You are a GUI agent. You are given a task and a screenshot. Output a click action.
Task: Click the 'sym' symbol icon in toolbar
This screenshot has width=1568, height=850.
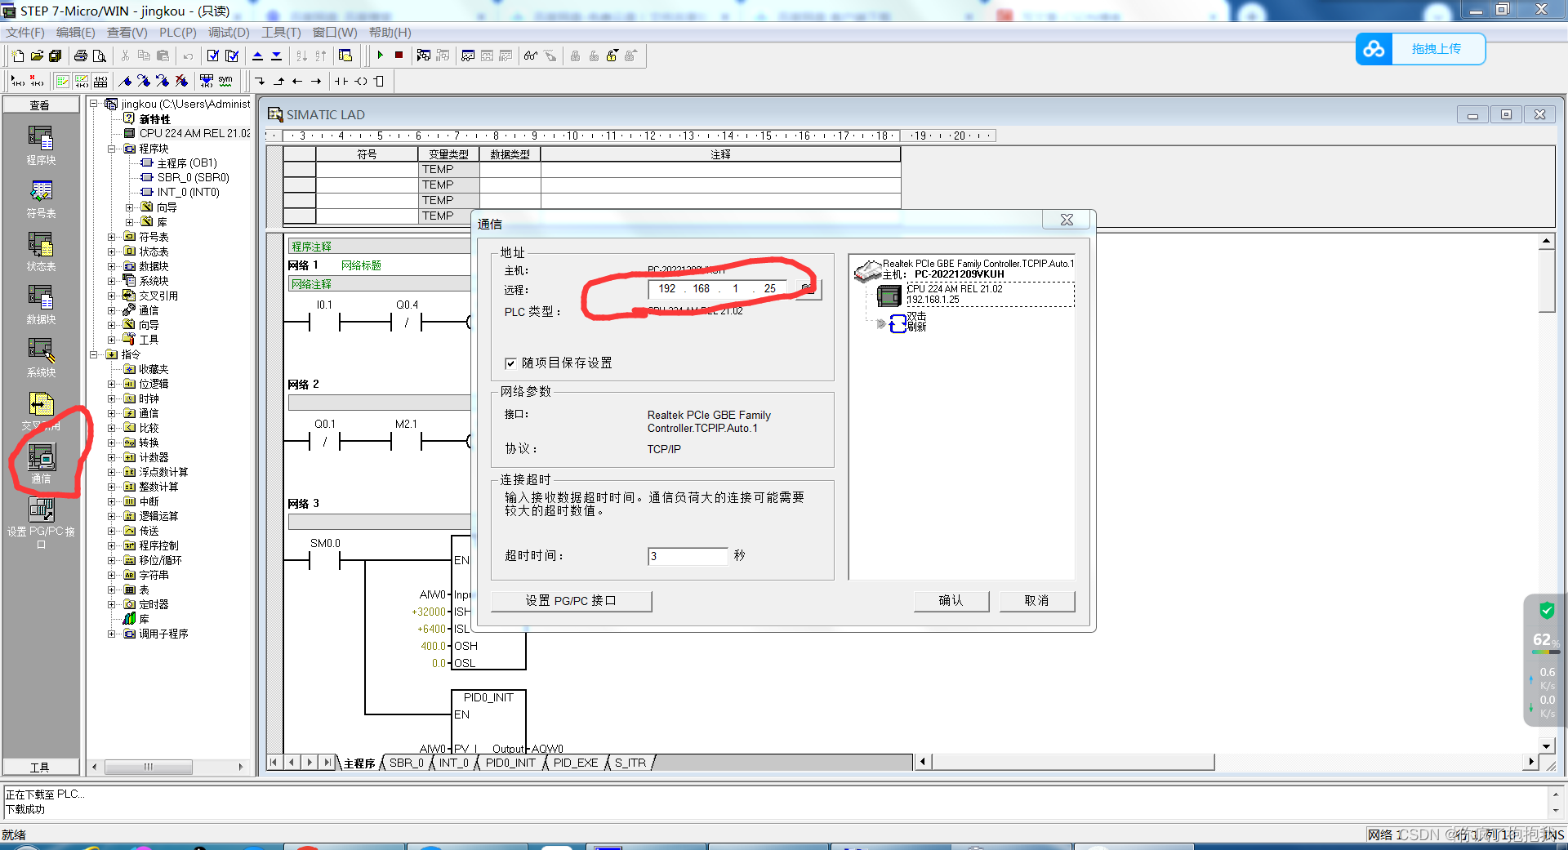tap(225, 81)
